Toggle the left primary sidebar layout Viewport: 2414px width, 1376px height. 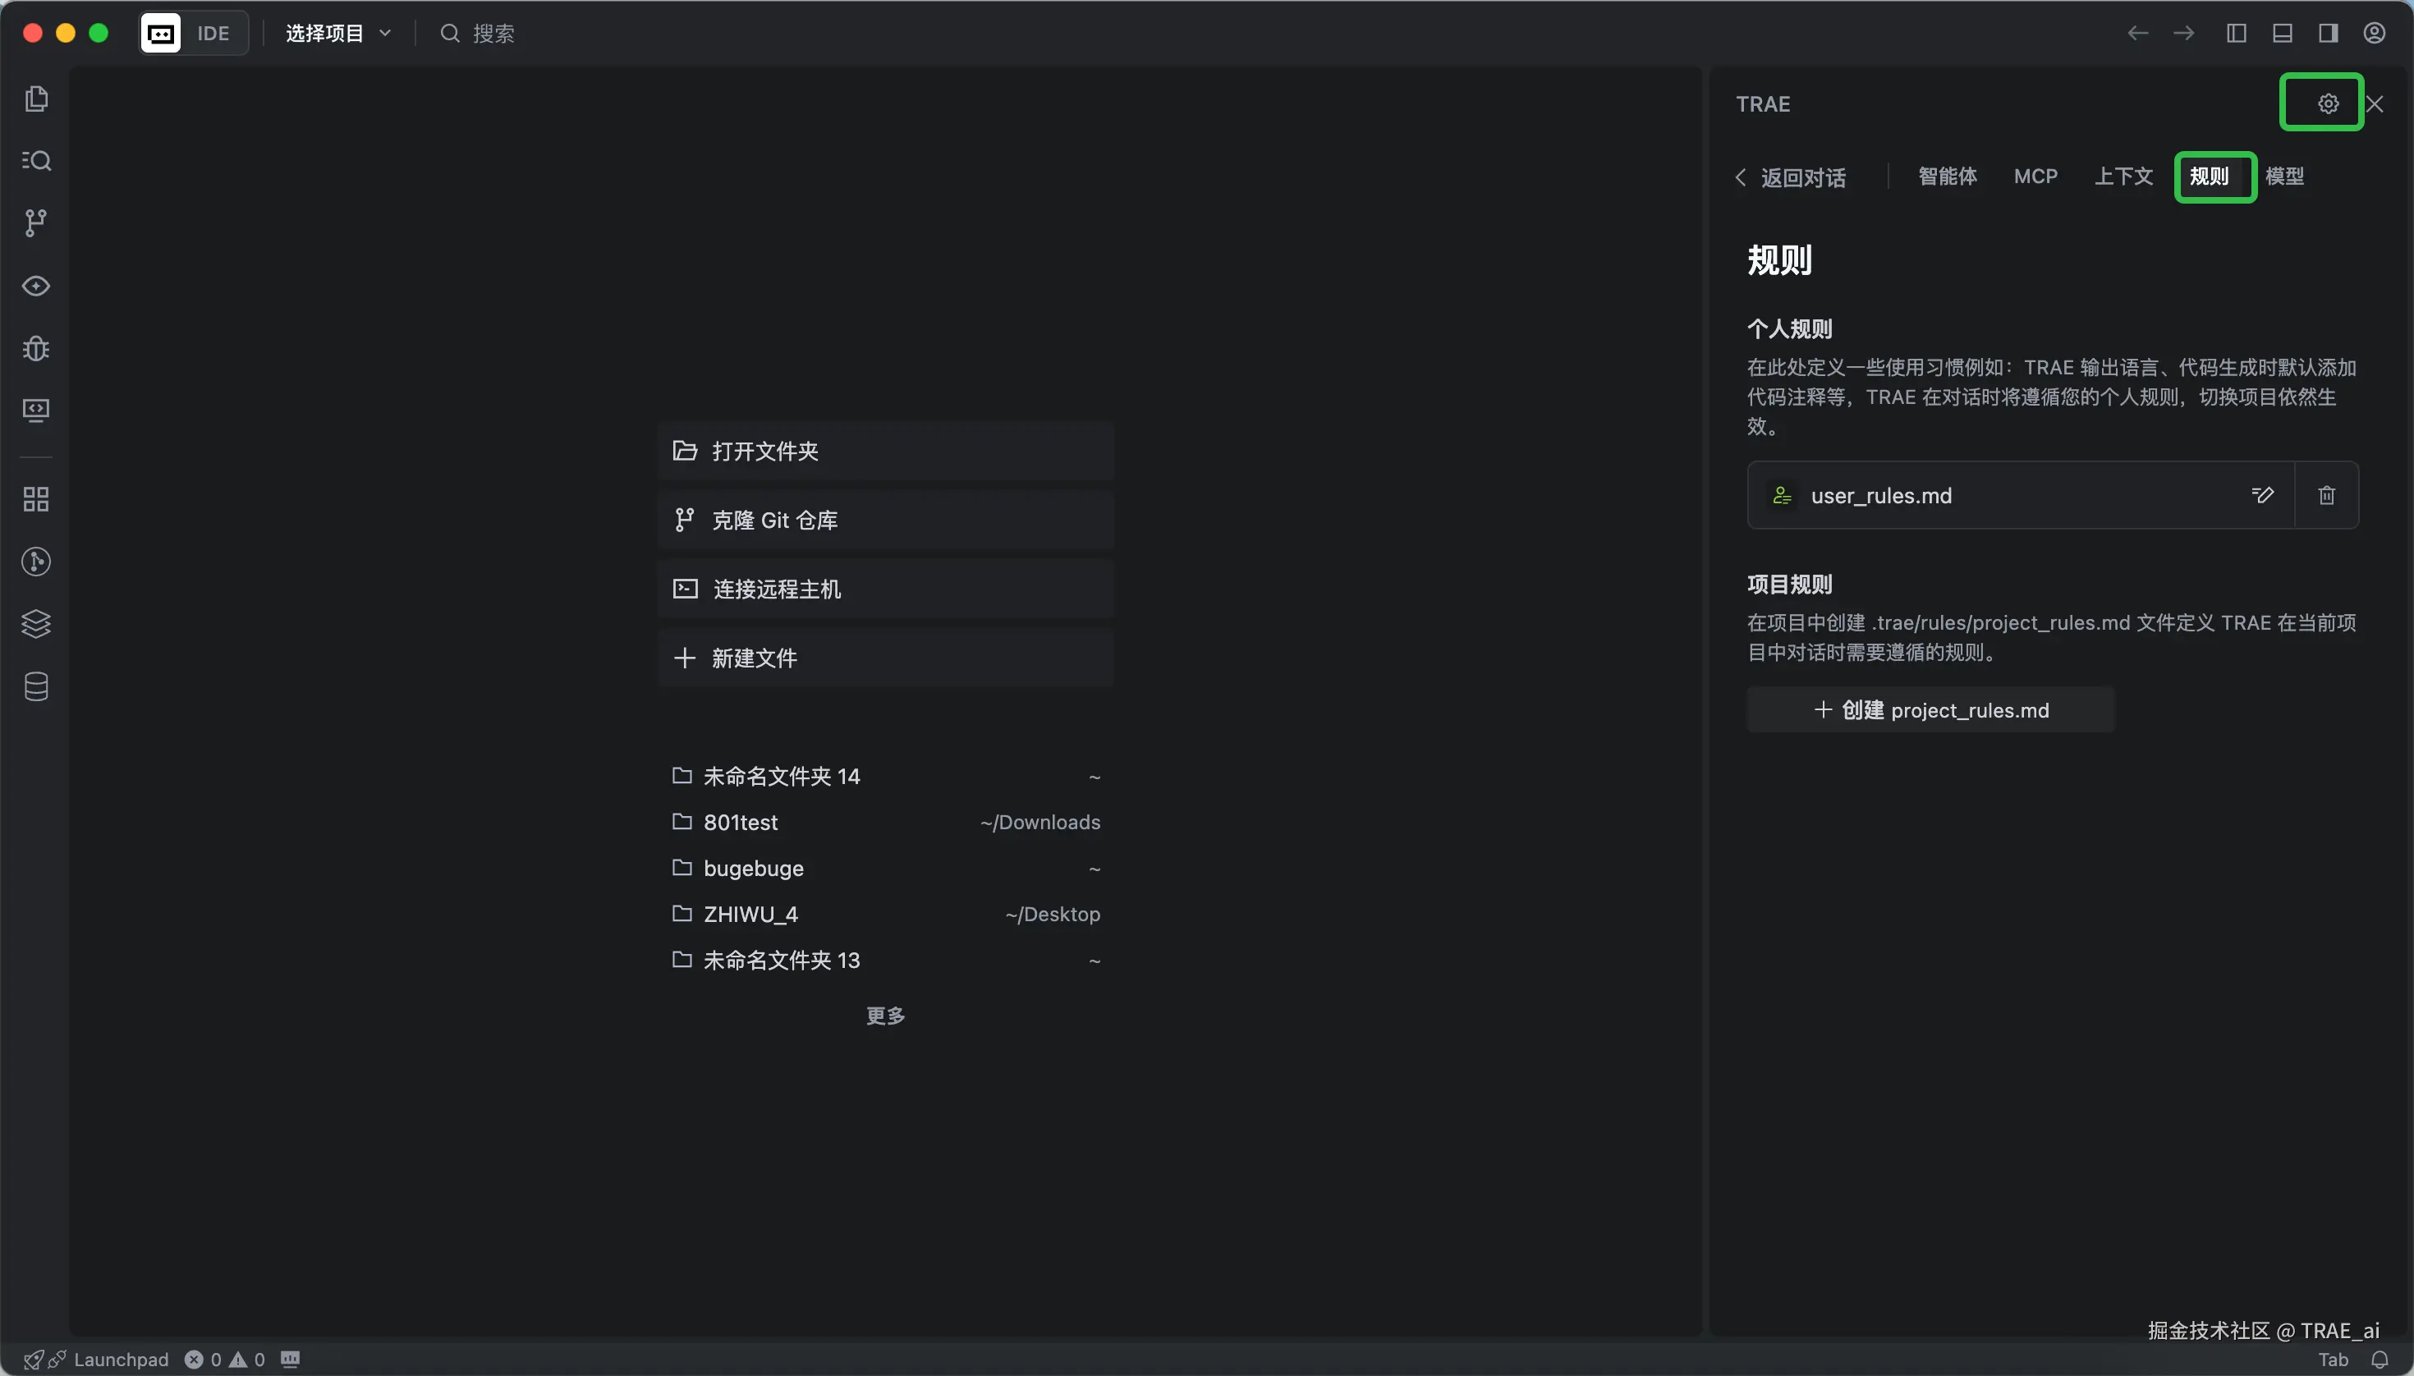(x=2237, y=34)
